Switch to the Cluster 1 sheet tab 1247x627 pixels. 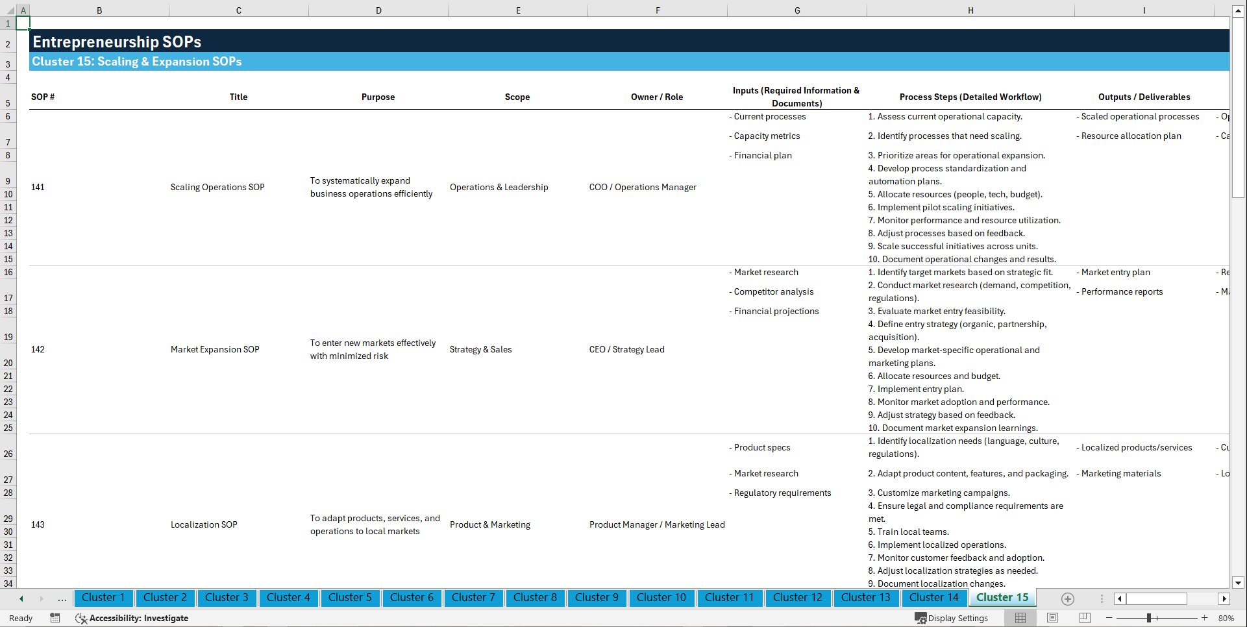[x=103, y=598]
